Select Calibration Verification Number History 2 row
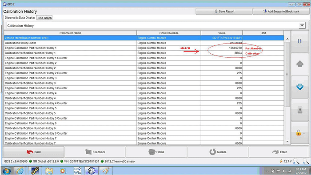Viewport: 311px width, 175px height. point(144,68)
